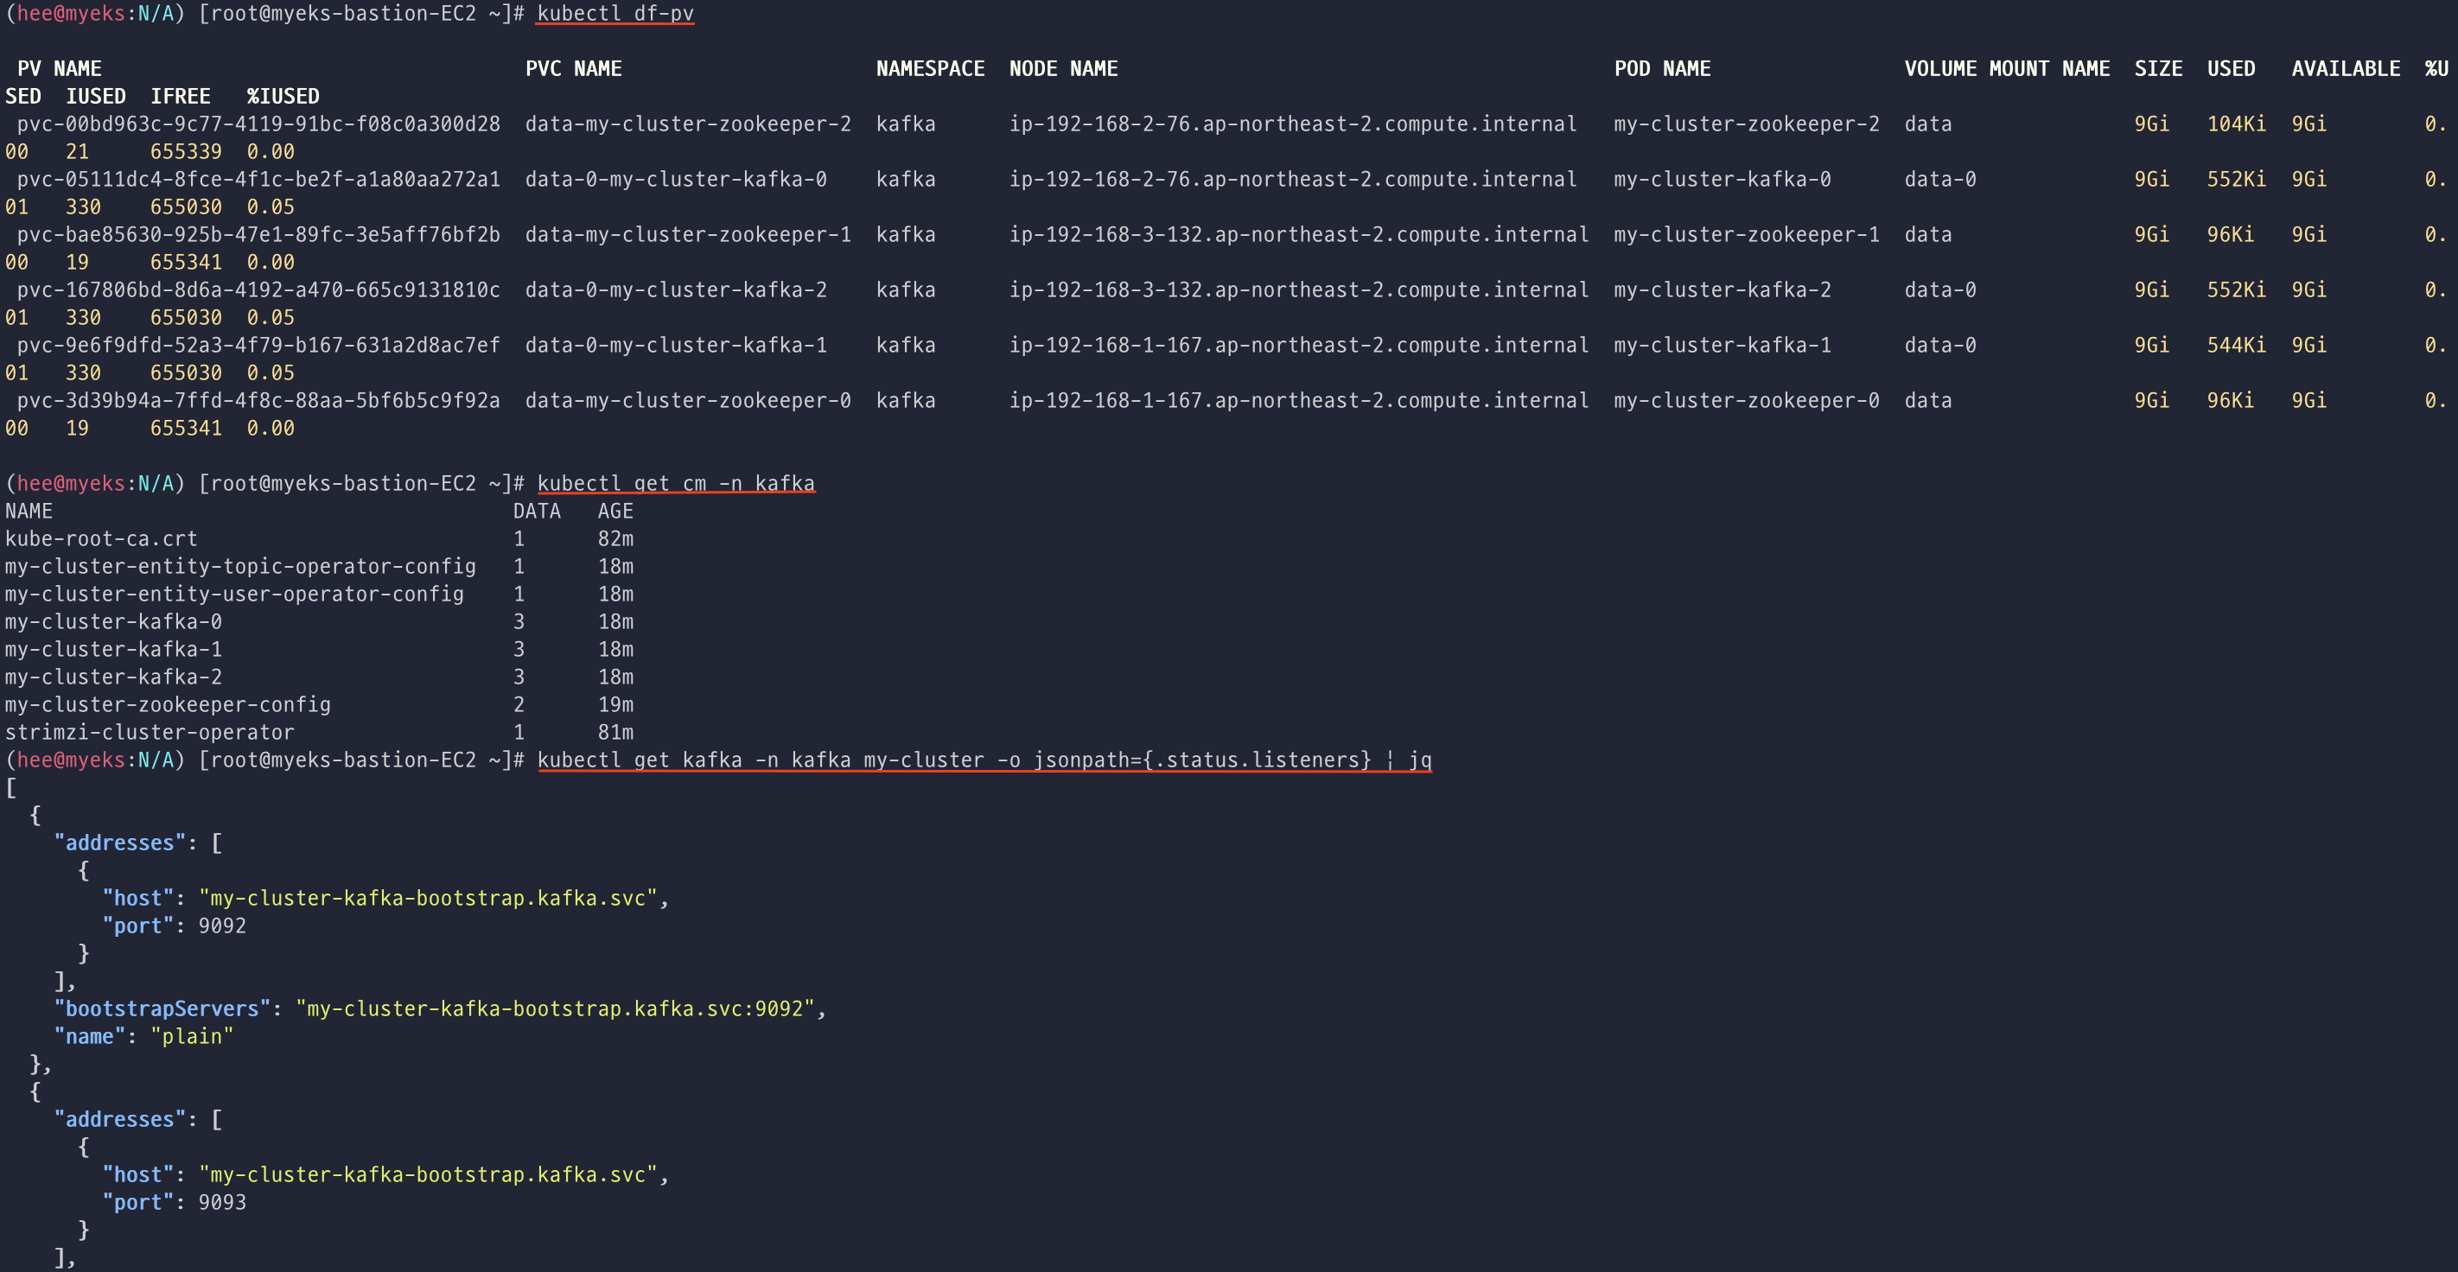Click the 'kubectl df-pv' command text
The width and height of the screenshot is (2458, 1272).
[x=615, y=13]
